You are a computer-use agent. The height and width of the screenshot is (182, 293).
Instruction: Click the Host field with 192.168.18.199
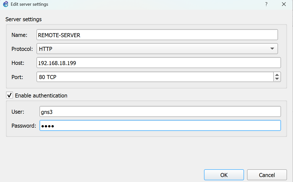[158, 63]
